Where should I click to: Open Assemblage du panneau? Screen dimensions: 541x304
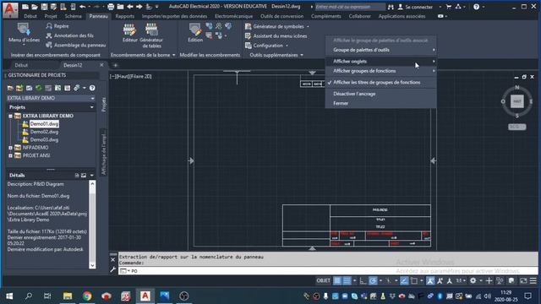75,45
